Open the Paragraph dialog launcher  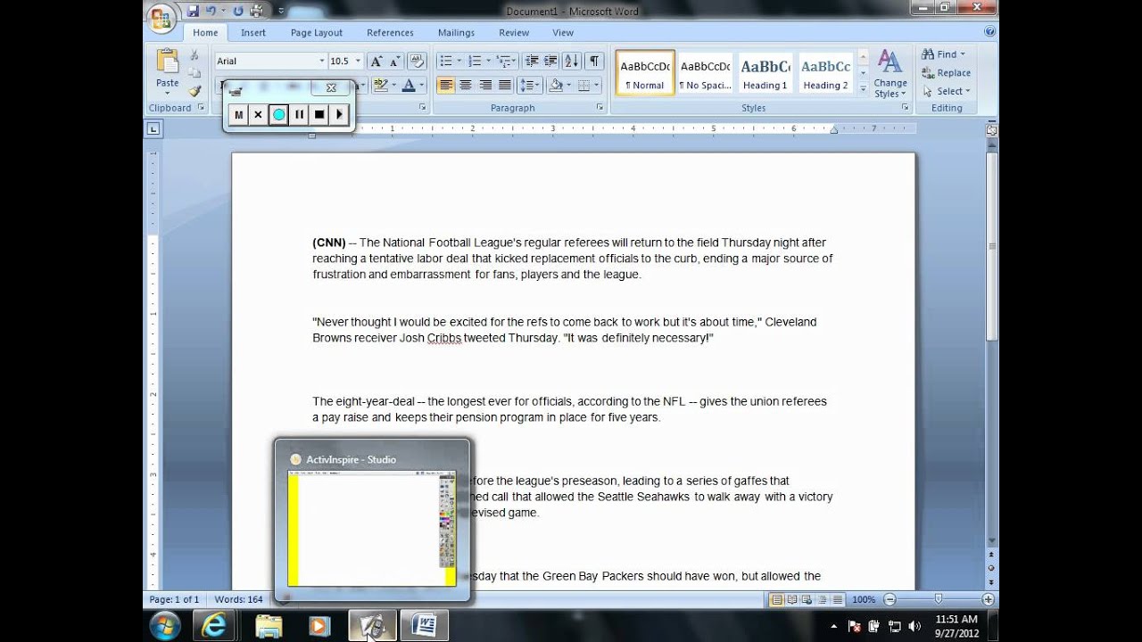point(601,108)
